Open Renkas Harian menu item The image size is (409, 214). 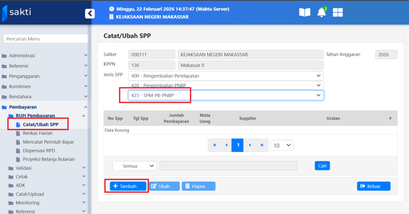pos(37,133)
